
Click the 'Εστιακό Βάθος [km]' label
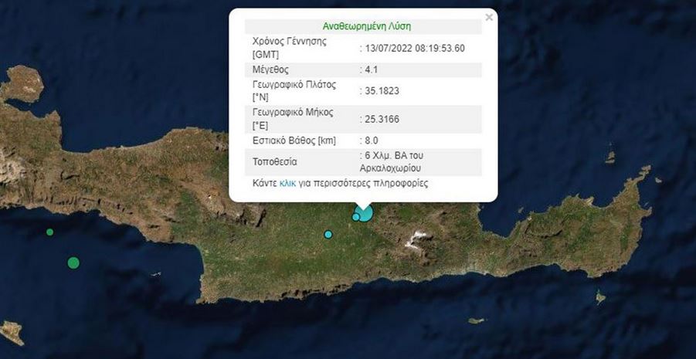(x=294, y=141)
